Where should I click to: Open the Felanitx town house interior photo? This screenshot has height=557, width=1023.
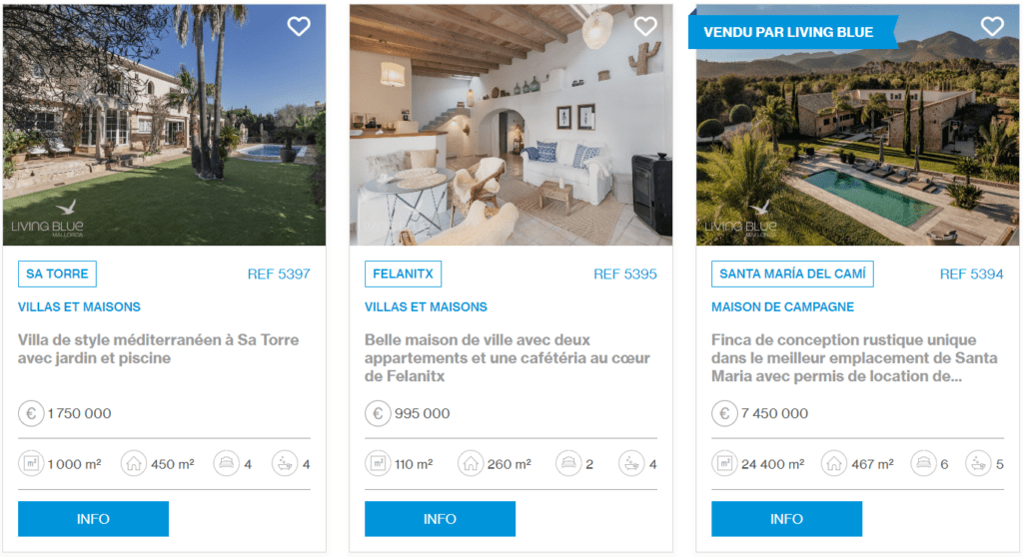(x=511, y=125)
